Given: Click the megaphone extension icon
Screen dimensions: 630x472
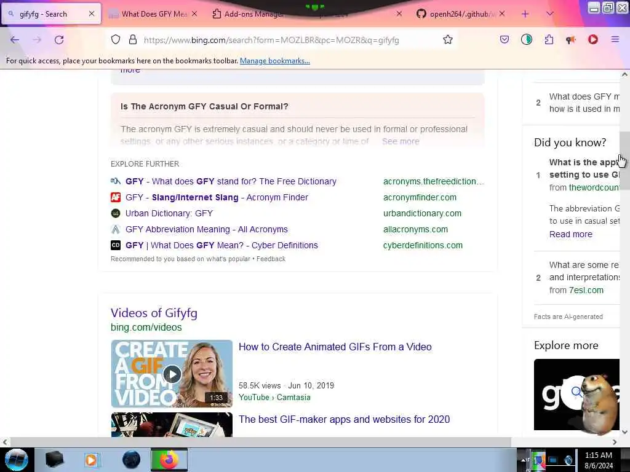Looking at the screenshot, I should 570,39.
